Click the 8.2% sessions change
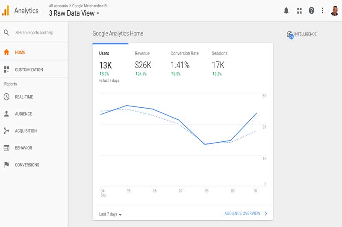This screenshot has width=342, height=227. click(217, 74)
